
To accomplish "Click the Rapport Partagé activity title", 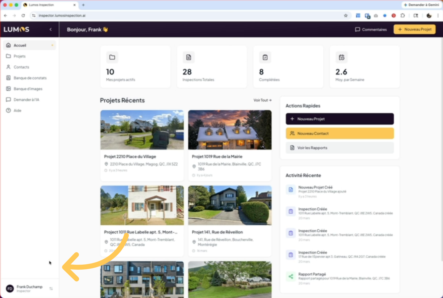I will 312,274.
